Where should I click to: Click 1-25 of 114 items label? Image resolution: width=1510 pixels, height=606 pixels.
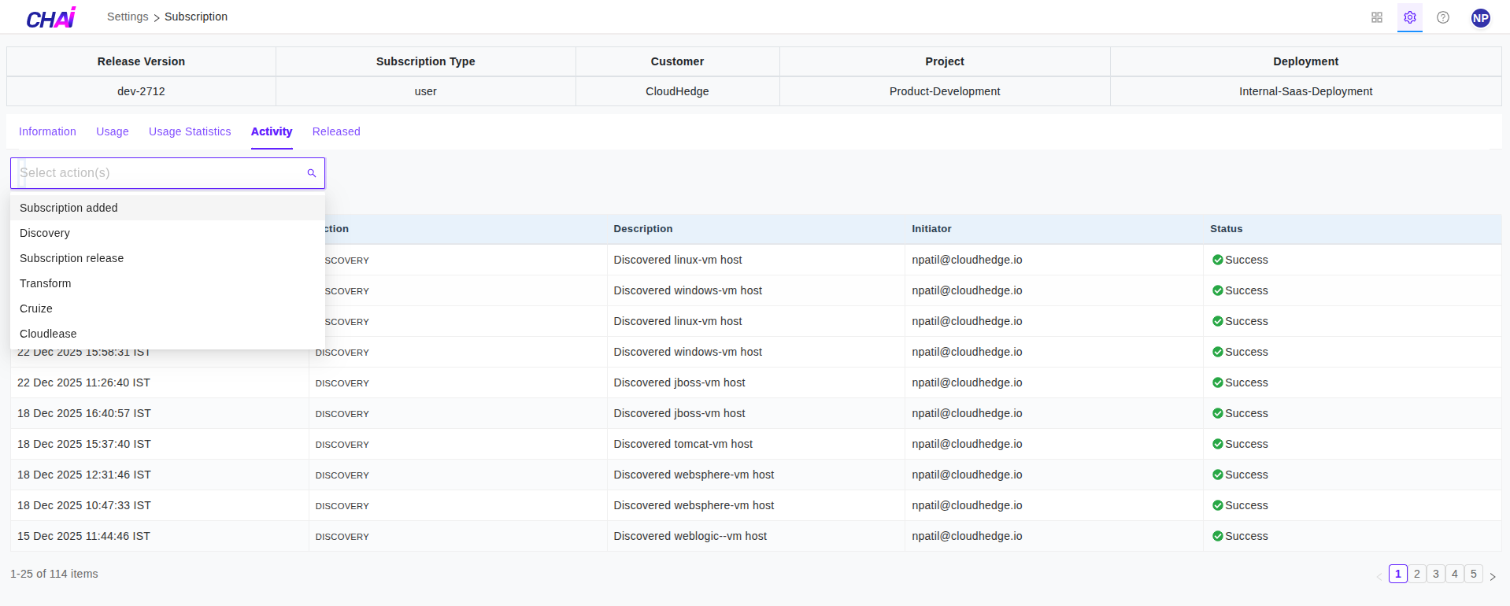point(54,574)
